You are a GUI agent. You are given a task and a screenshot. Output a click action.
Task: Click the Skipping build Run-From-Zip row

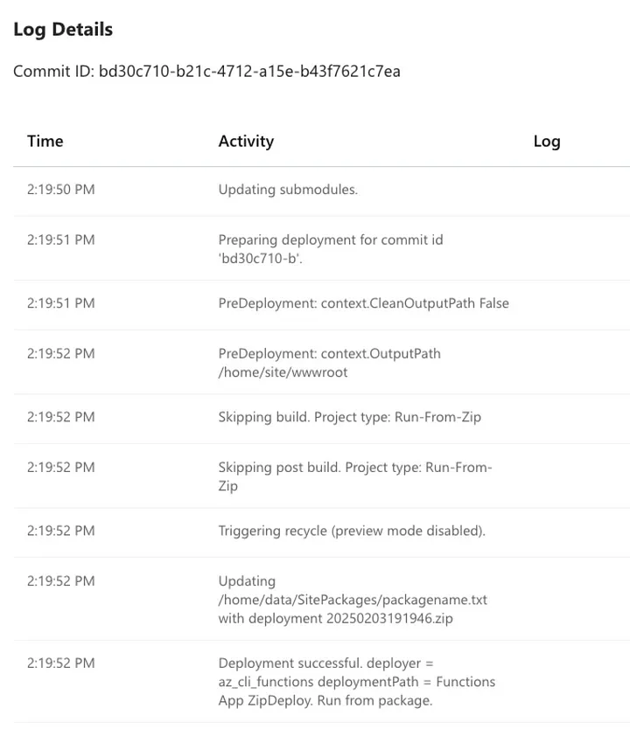(322, 418)
